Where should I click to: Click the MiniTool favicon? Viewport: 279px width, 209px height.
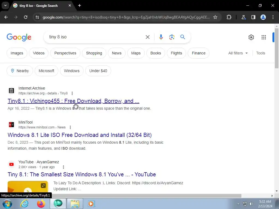(11, 125)
